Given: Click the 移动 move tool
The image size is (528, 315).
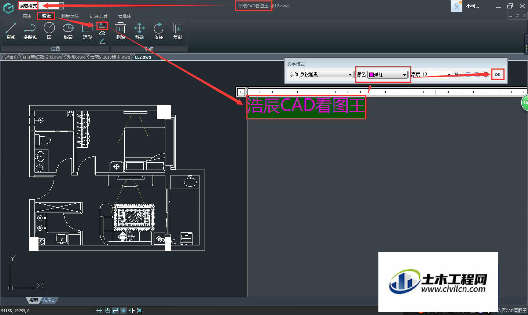Looking at the screenshot, I should tap(140, 31).
